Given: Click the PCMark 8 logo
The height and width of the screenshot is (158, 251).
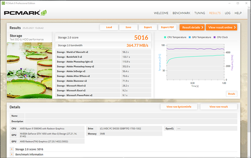Looking at the screenshot, I should point(25,13).
